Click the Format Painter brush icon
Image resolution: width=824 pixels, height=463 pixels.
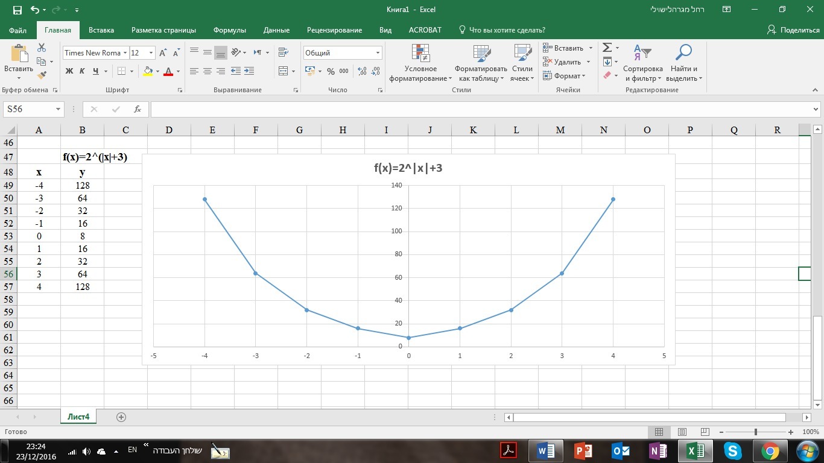[x=42, y=75]
